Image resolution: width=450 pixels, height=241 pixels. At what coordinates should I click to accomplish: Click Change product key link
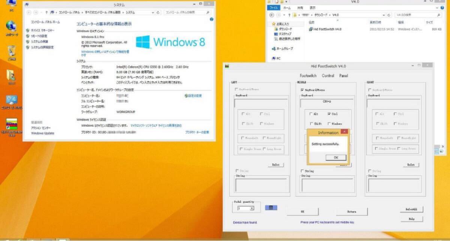[197, 132]
